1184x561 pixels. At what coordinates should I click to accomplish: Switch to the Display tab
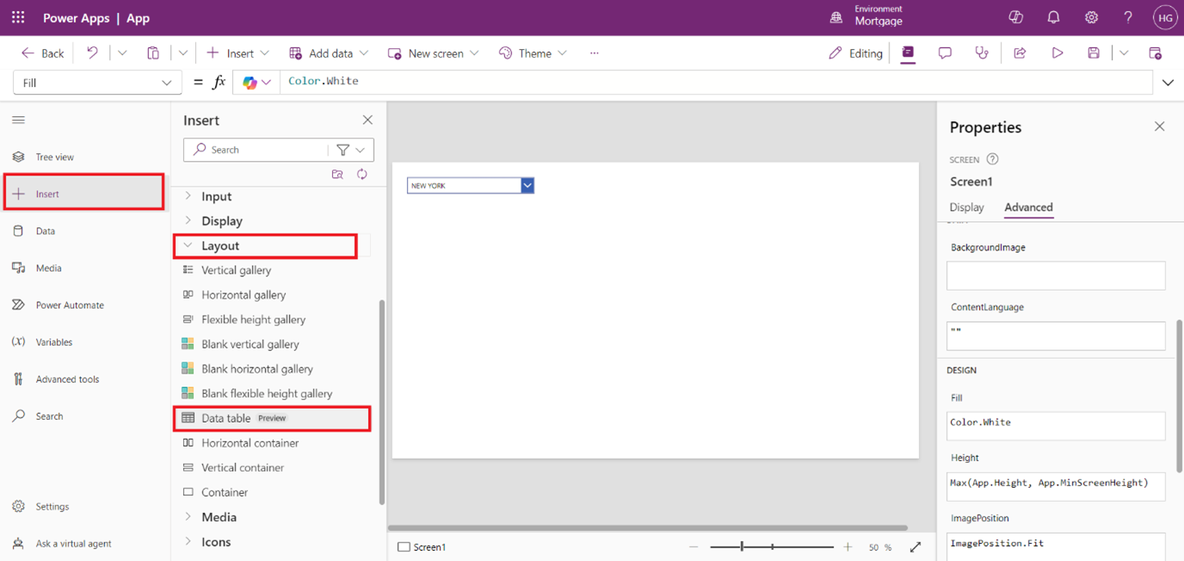tap(966, 207)
